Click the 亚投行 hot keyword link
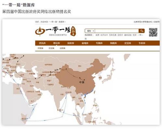This screenshot has width=162, height=132. (120, 35)
